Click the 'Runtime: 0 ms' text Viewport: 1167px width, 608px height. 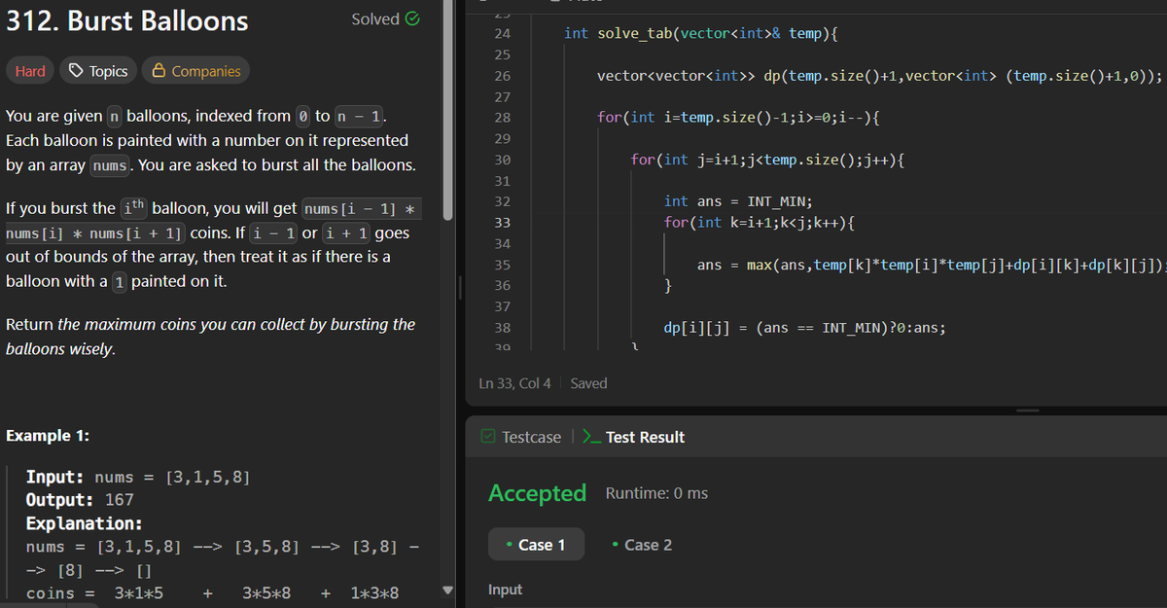[656, 493]
